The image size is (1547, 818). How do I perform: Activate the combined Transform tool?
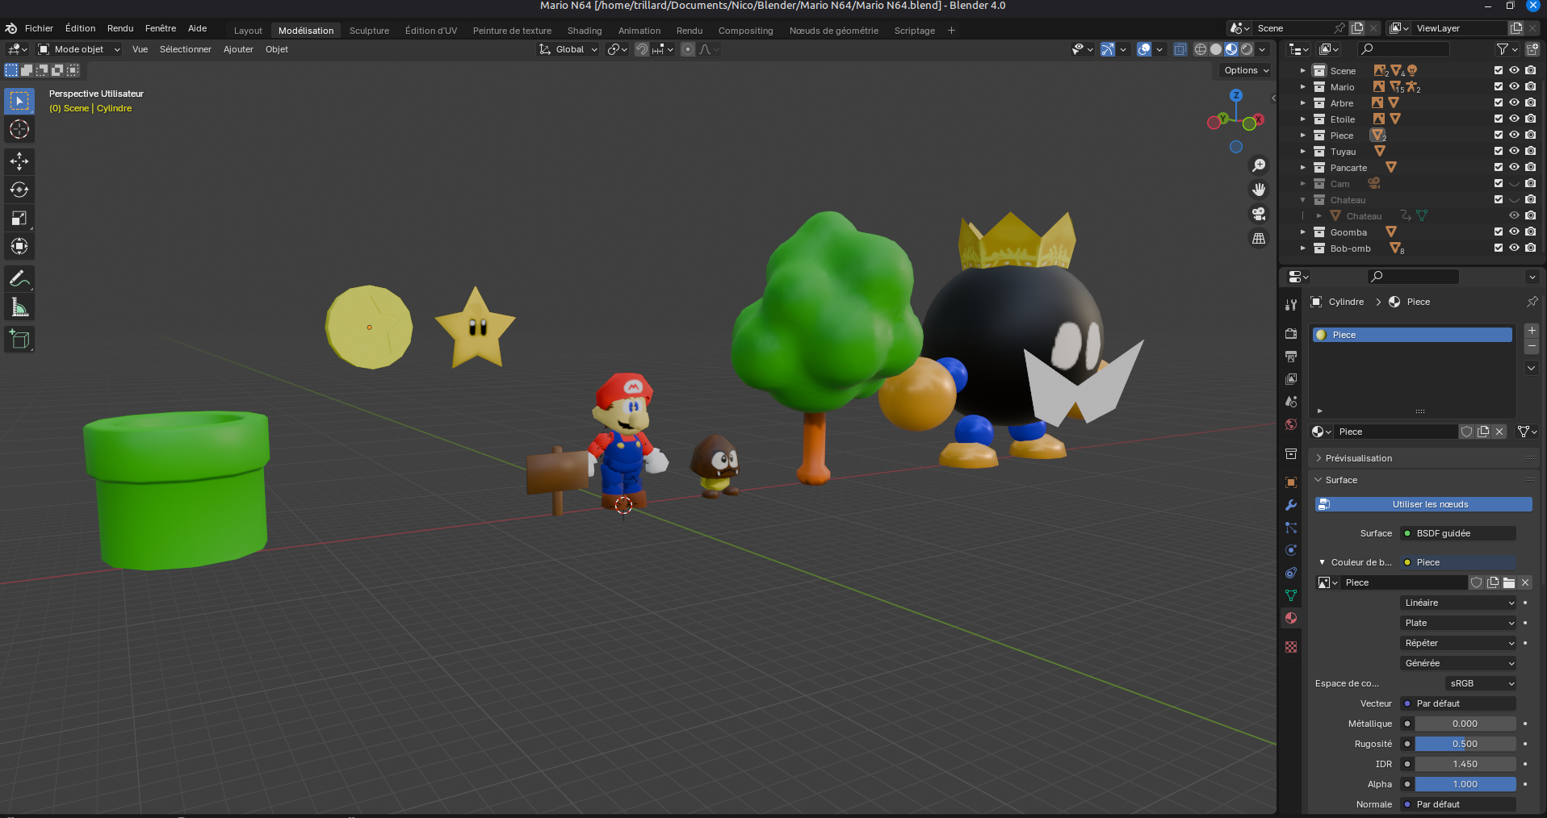click(x=19, y=246)
